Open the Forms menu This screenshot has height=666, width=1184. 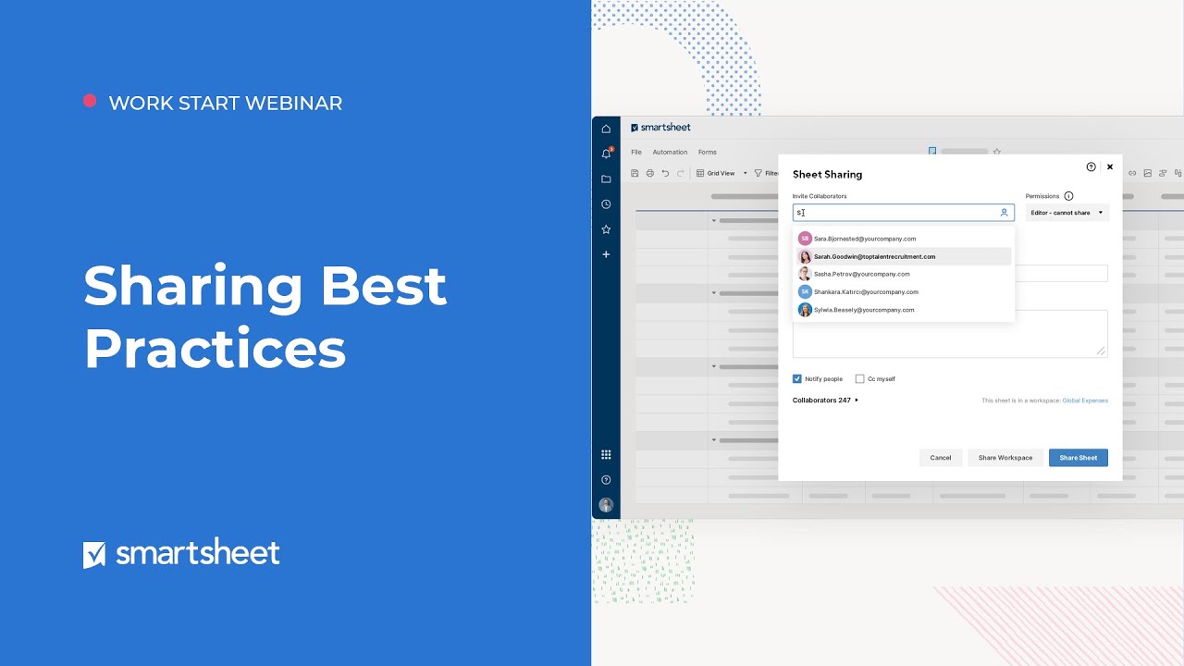(708, 152)
